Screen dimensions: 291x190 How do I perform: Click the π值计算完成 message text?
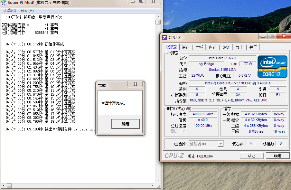tap(114, 103)
